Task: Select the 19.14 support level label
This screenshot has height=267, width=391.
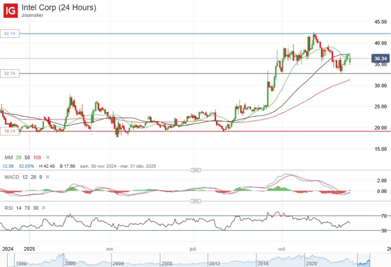Action: 10,132
